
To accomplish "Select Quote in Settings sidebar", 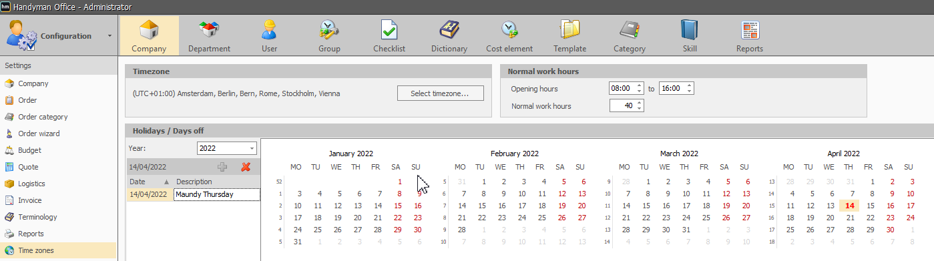I will point(58,167).
